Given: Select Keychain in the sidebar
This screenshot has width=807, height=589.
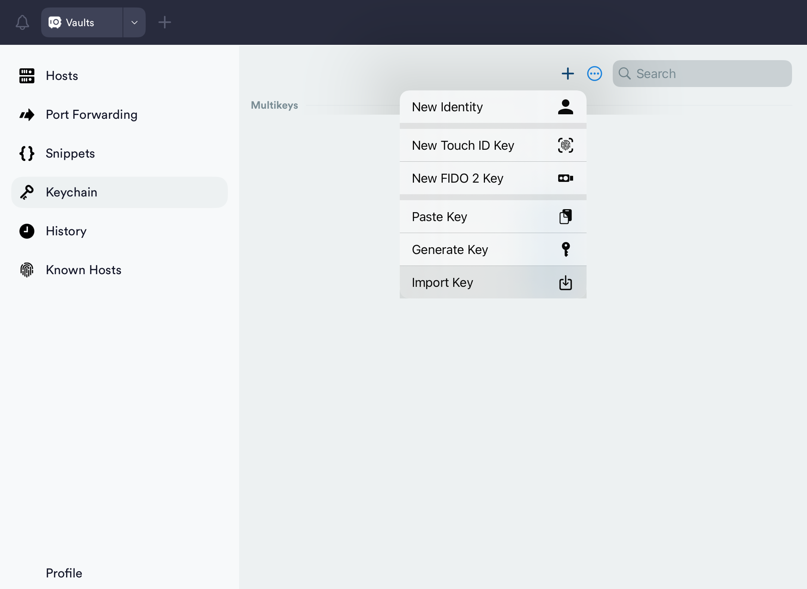Looking at the screenshot, I should [x=71, y=192].
